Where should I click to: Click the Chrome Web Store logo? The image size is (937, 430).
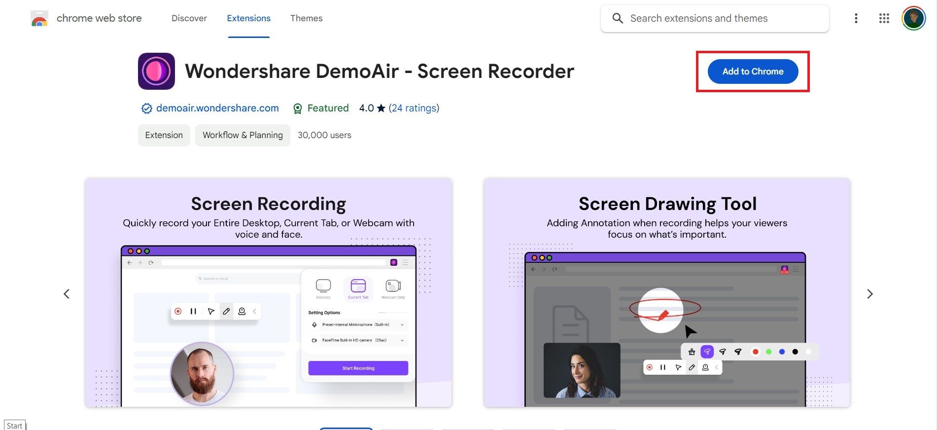[x=39, y=19]
